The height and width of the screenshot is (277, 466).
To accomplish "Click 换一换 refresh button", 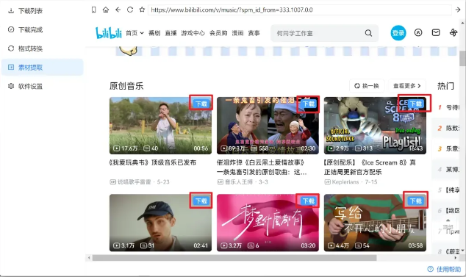I will [367, 86].
